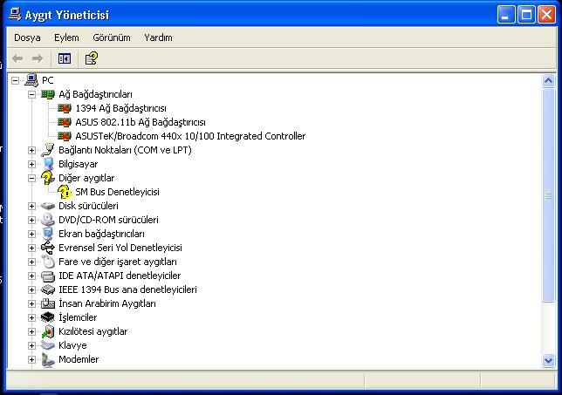This screenshot has height=395, width=562.
Task: Expand the Disk sürücüleri branch
Action: coord(32,207)
